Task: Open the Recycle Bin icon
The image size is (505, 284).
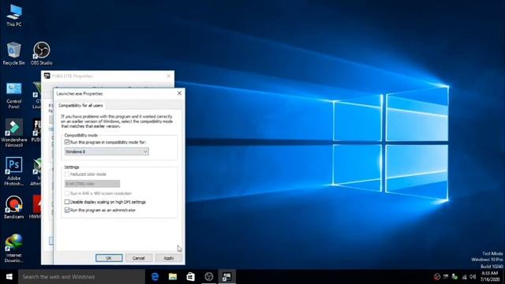Action: point(14,54)
